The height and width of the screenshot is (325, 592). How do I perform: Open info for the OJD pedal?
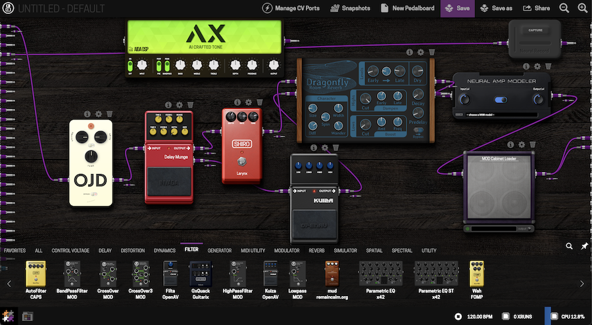click(x=87, y=114)
